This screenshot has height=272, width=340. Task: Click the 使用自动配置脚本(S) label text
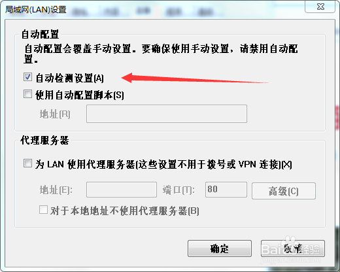point(80,95)
